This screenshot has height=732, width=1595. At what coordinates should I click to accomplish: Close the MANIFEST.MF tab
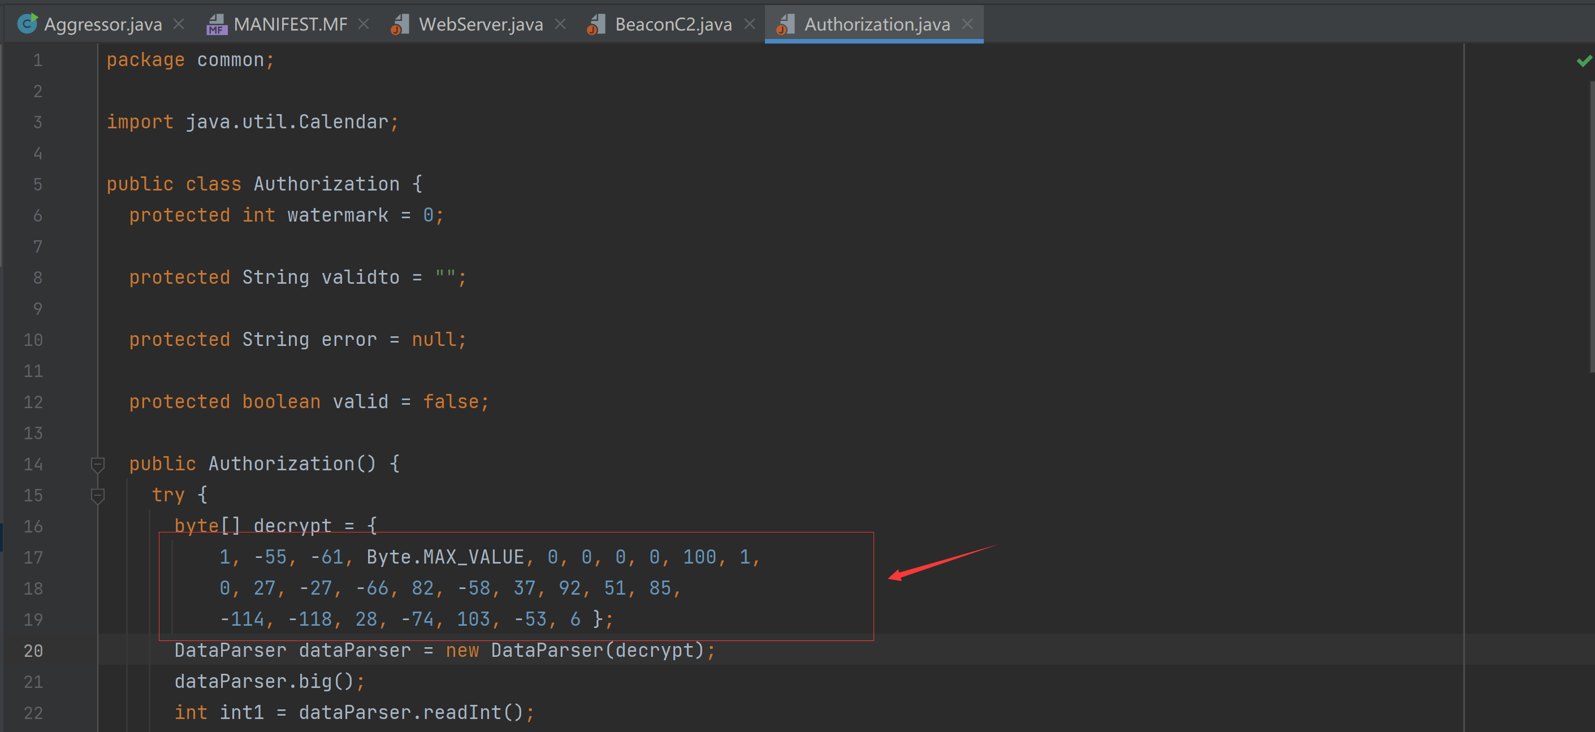tap(364, 24)
